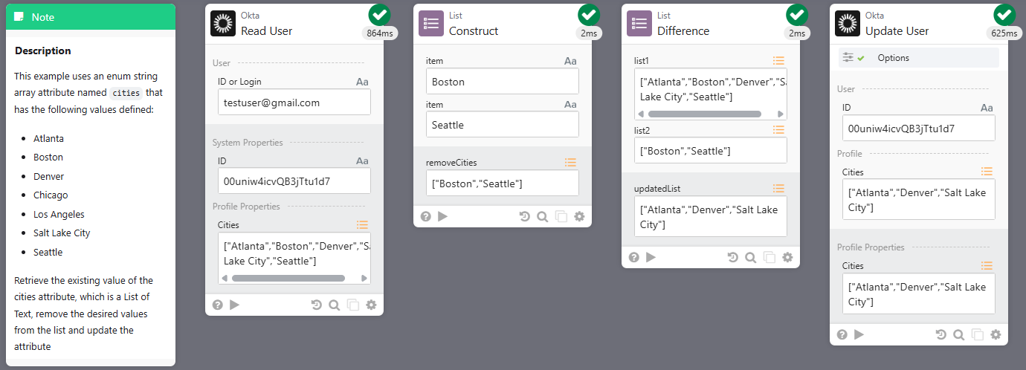Click the ID or Login input field
The width and height of the screenshot is (1026, 370).
(x=294, y=103)
